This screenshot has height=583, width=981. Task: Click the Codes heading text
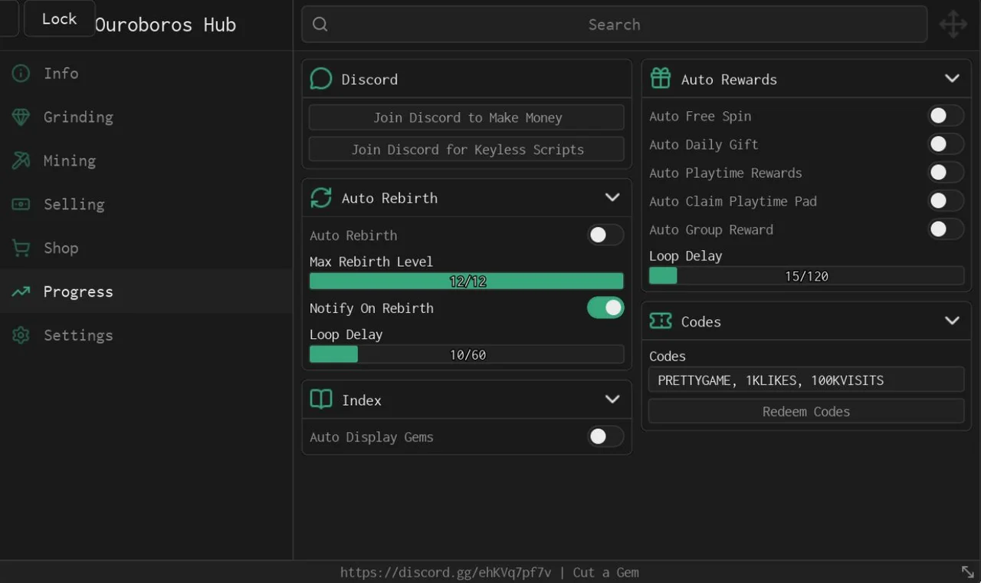[x=701, y=322]
